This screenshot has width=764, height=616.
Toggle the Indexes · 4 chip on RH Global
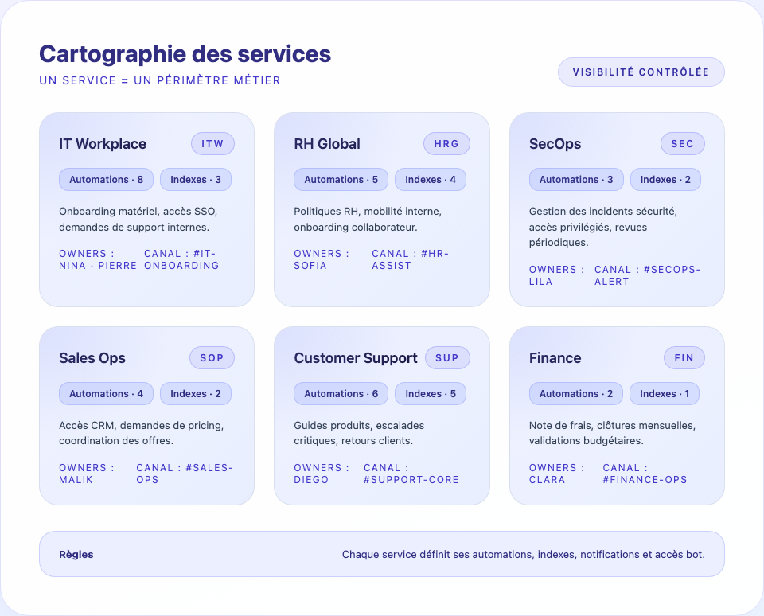click(x=430, y=179)
